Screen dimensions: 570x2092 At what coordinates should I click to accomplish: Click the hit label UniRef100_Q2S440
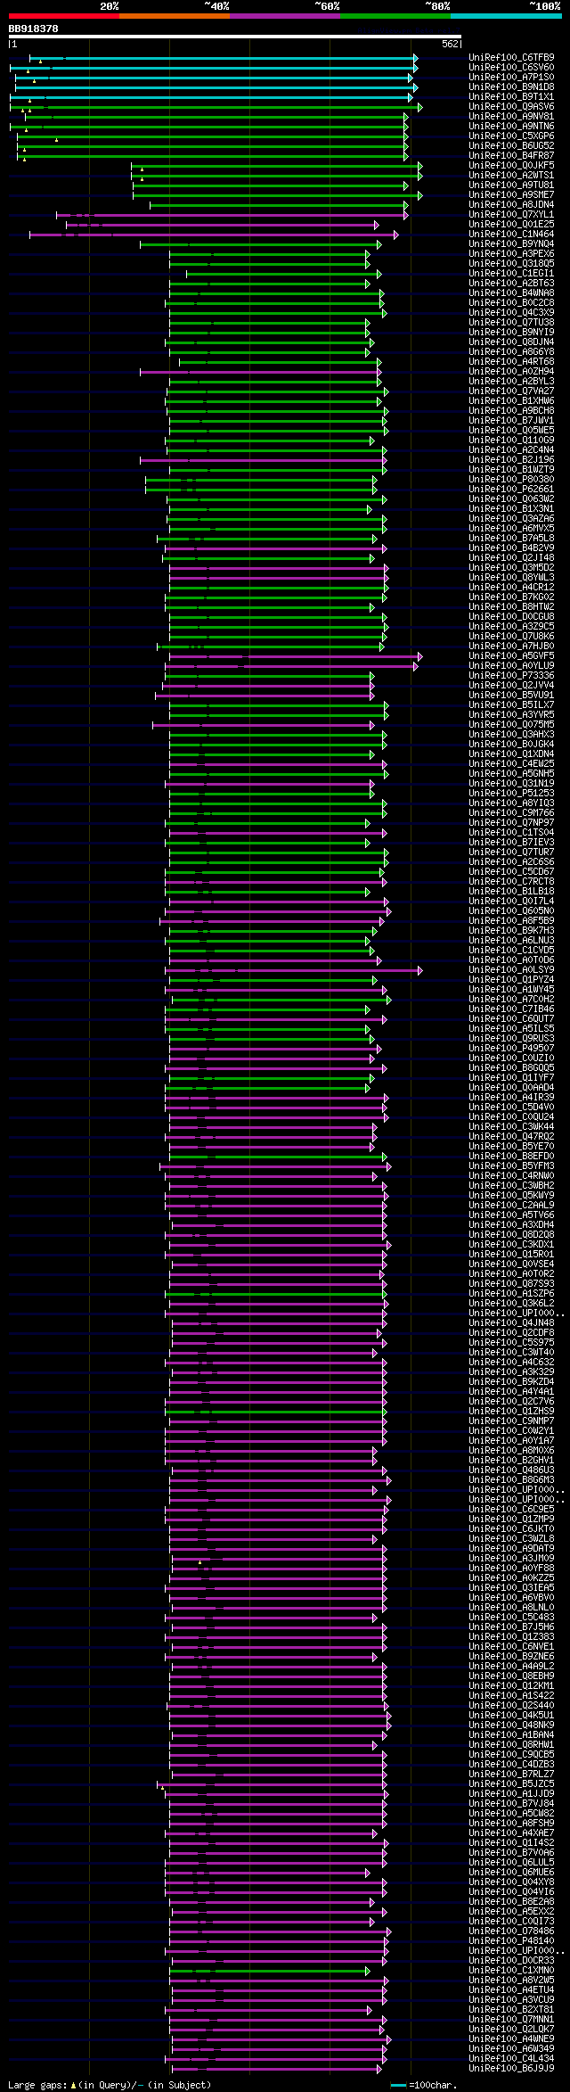511,1706
